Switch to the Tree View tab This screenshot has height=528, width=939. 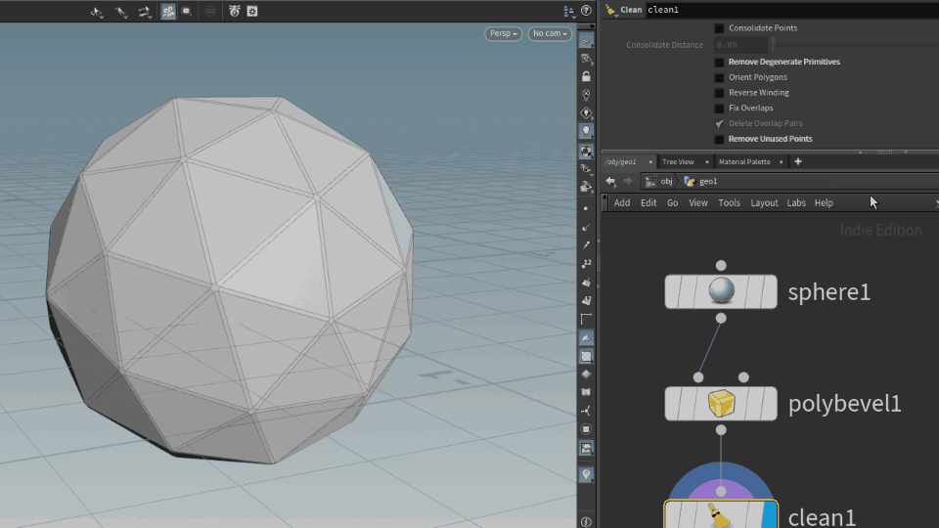tap(678, 161)
